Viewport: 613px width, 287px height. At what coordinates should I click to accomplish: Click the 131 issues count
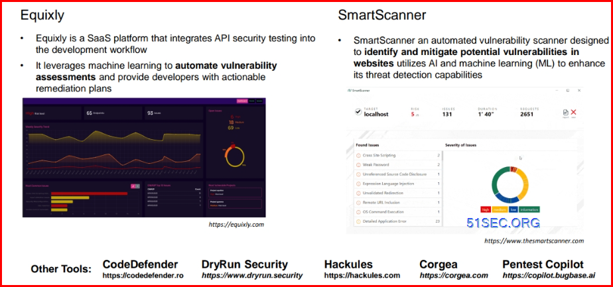tap(447, 115)
